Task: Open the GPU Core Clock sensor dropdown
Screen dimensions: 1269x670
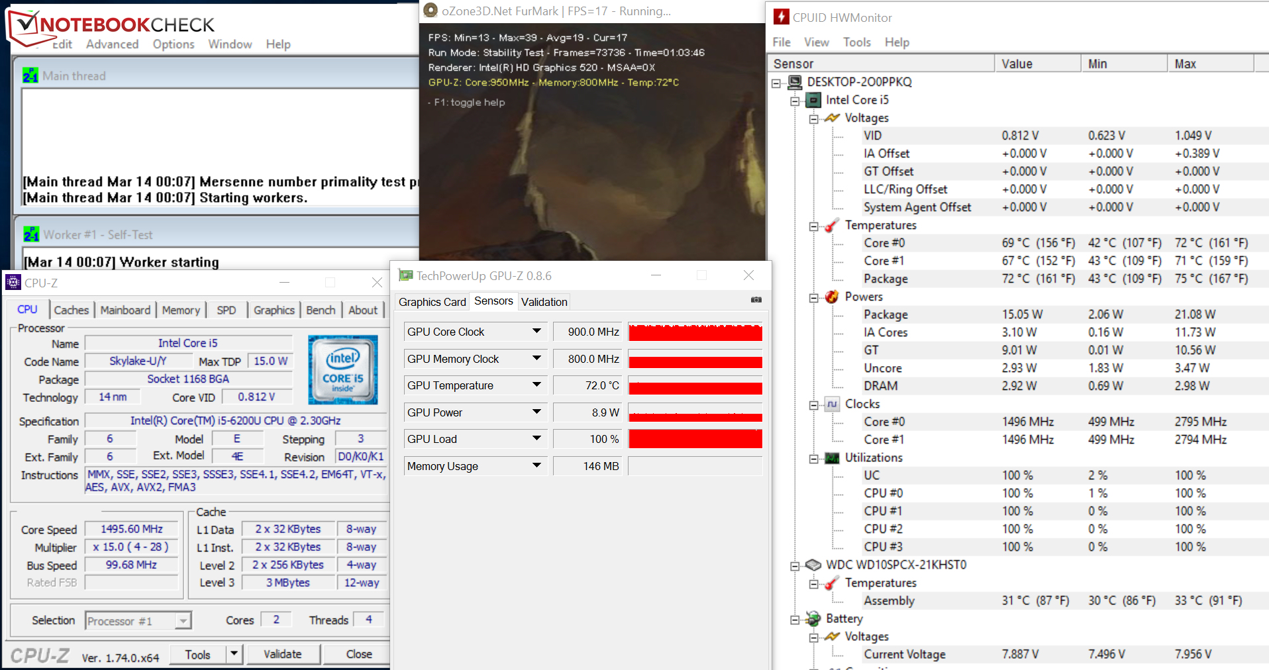Action: (537, 331)
